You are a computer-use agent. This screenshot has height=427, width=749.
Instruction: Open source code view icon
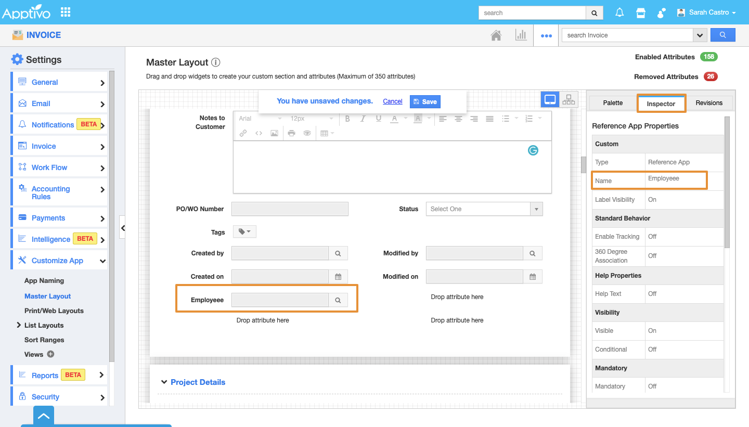tap(259, 133)
